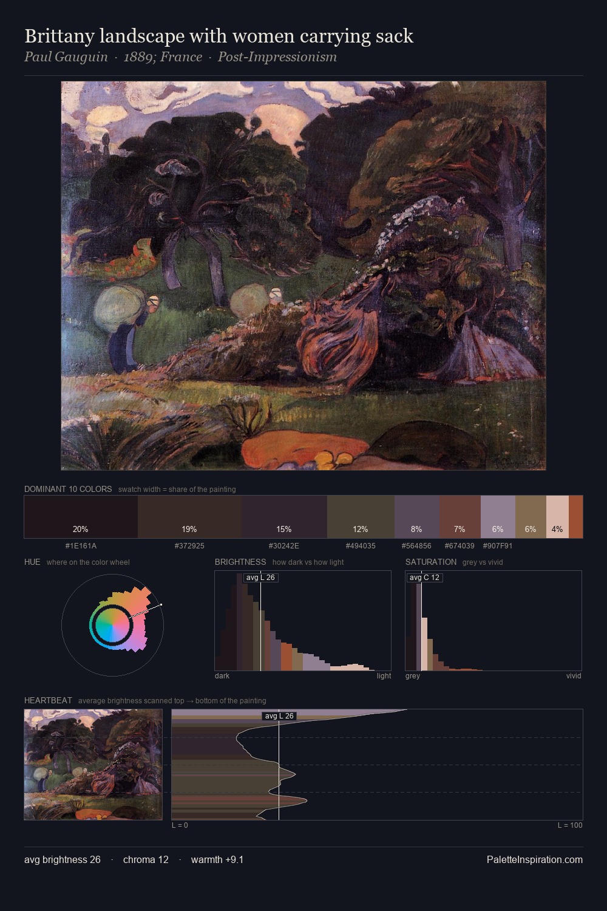This screenshot has width=607, height=911.
Task: Click the artist name 'Paul Gauguin'
Action: pyautogui.click(x=66, y=57)
